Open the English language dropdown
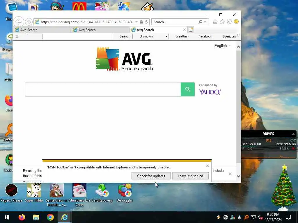 222,46
